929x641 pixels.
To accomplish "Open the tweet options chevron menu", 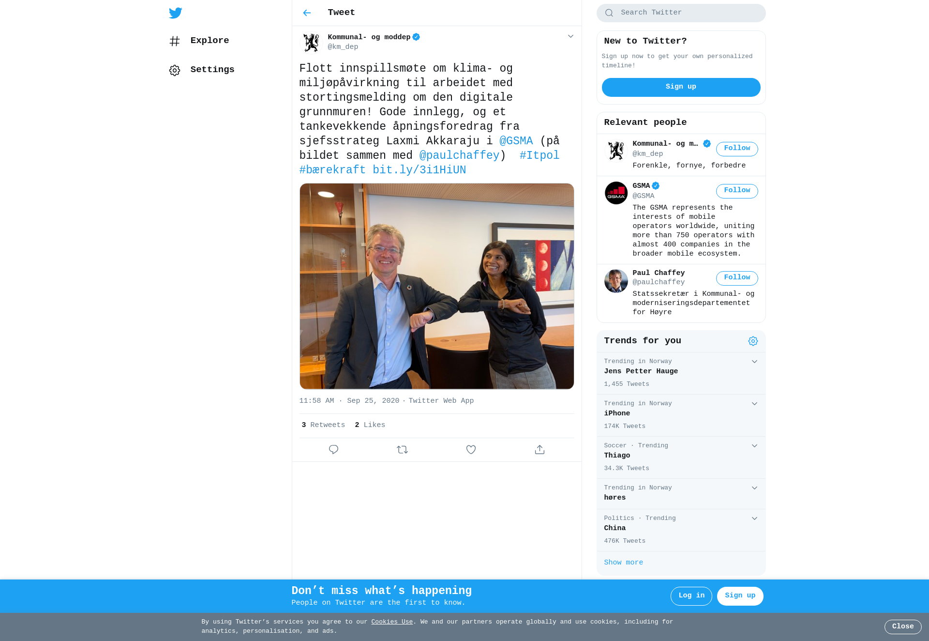I will 570,37.
